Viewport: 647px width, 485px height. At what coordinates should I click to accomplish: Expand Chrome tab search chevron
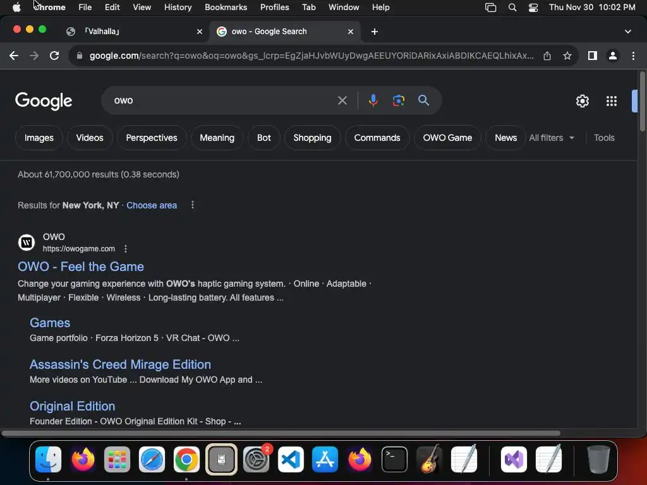click(x=627, y=32)
